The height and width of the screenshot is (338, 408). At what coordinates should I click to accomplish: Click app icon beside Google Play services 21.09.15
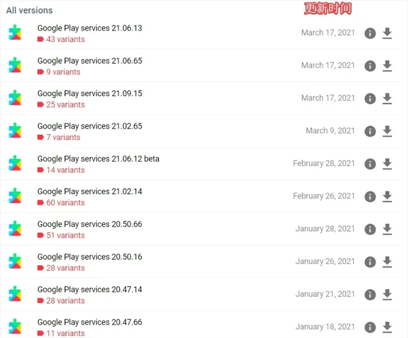pos(15,98)
